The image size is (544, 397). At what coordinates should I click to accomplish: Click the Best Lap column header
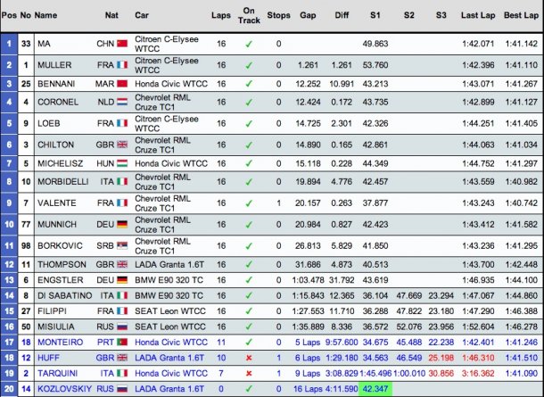(x=521, y=15)
